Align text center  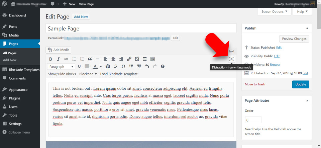[113, 59]
